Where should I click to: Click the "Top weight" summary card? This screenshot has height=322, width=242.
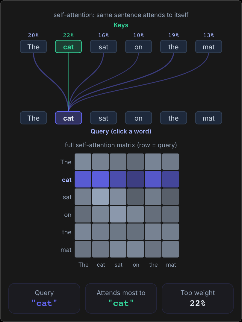click(198, 298)
